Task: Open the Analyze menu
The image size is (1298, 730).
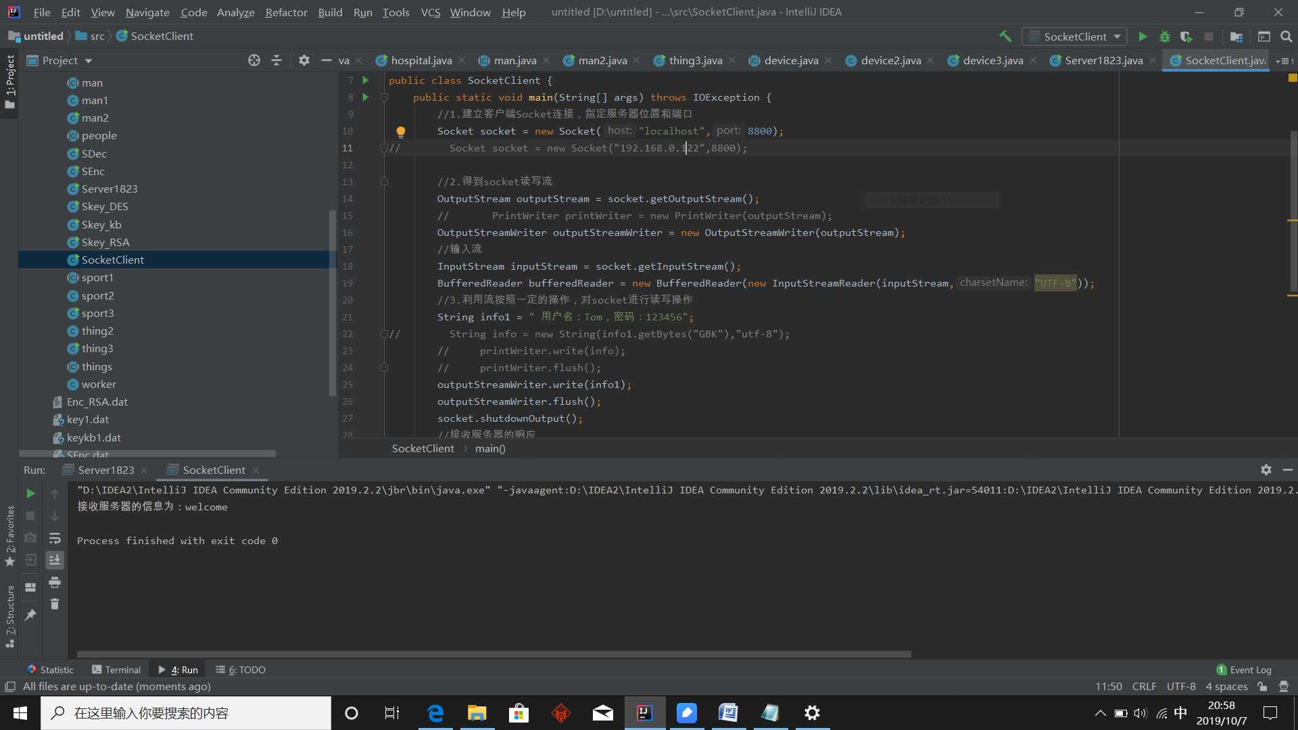Action: (x=235, y=12)
